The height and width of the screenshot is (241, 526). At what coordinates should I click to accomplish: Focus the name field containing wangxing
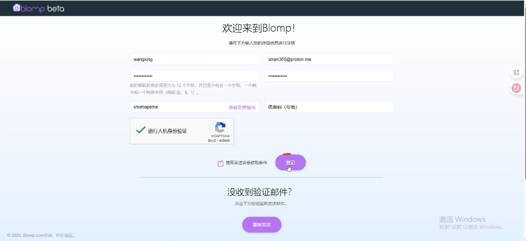coord(194,59)
